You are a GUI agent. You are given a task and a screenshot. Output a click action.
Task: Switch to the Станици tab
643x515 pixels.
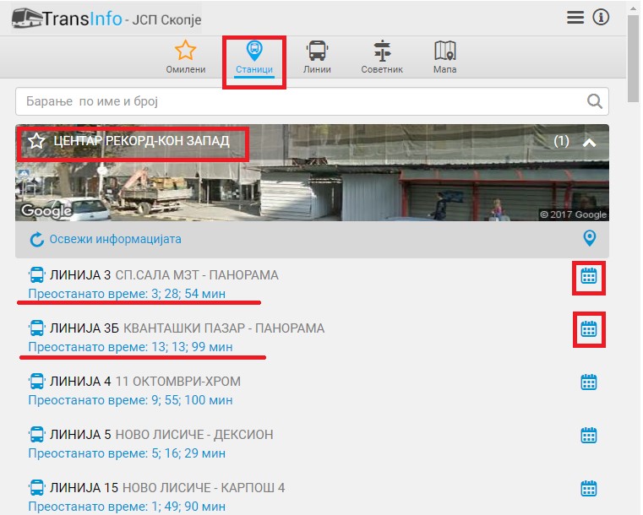point(254,58)
